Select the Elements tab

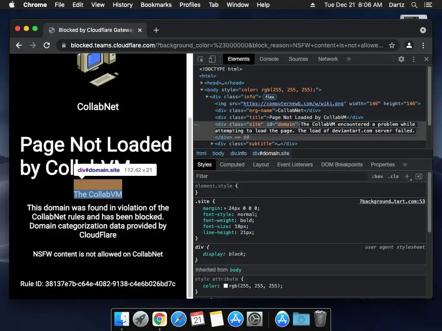click(238, 59)
